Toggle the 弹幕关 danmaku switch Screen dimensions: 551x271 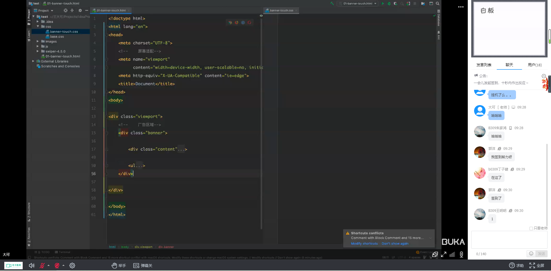coord(143,266)
